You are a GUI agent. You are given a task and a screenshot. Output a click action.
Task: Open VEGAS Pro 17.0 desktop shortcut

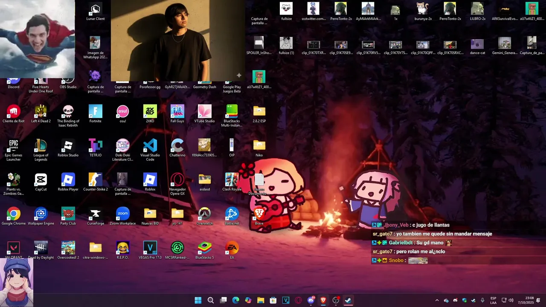tap(150, 251)
